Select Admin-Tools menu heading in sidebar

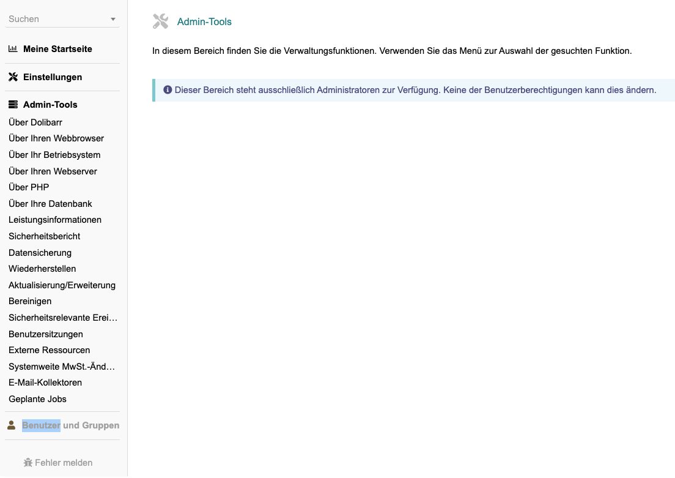tap(50, 104)
